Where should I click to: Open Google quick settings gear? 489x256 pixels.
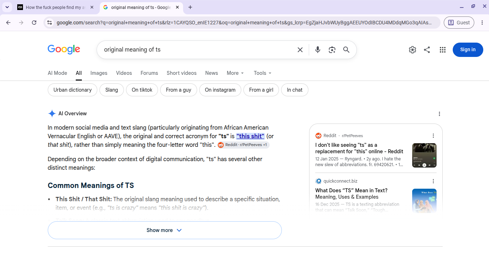[x=413, y=50]
